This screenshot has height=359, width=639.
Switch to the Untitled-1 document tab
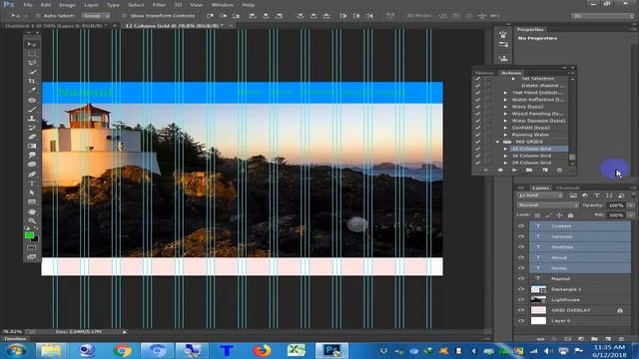pos(56,26)
